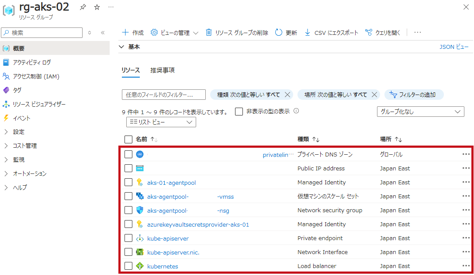The image size is (474, 275).
Task: Open the aks-01-agentpool managed identity
Action: click(171, 183)
